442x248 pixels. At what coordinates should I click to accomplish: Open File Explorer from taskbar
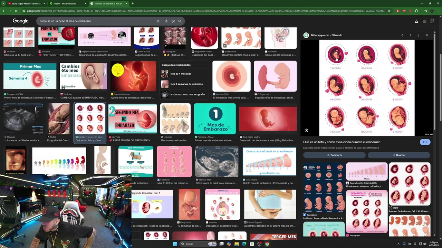tap(237, 244)
